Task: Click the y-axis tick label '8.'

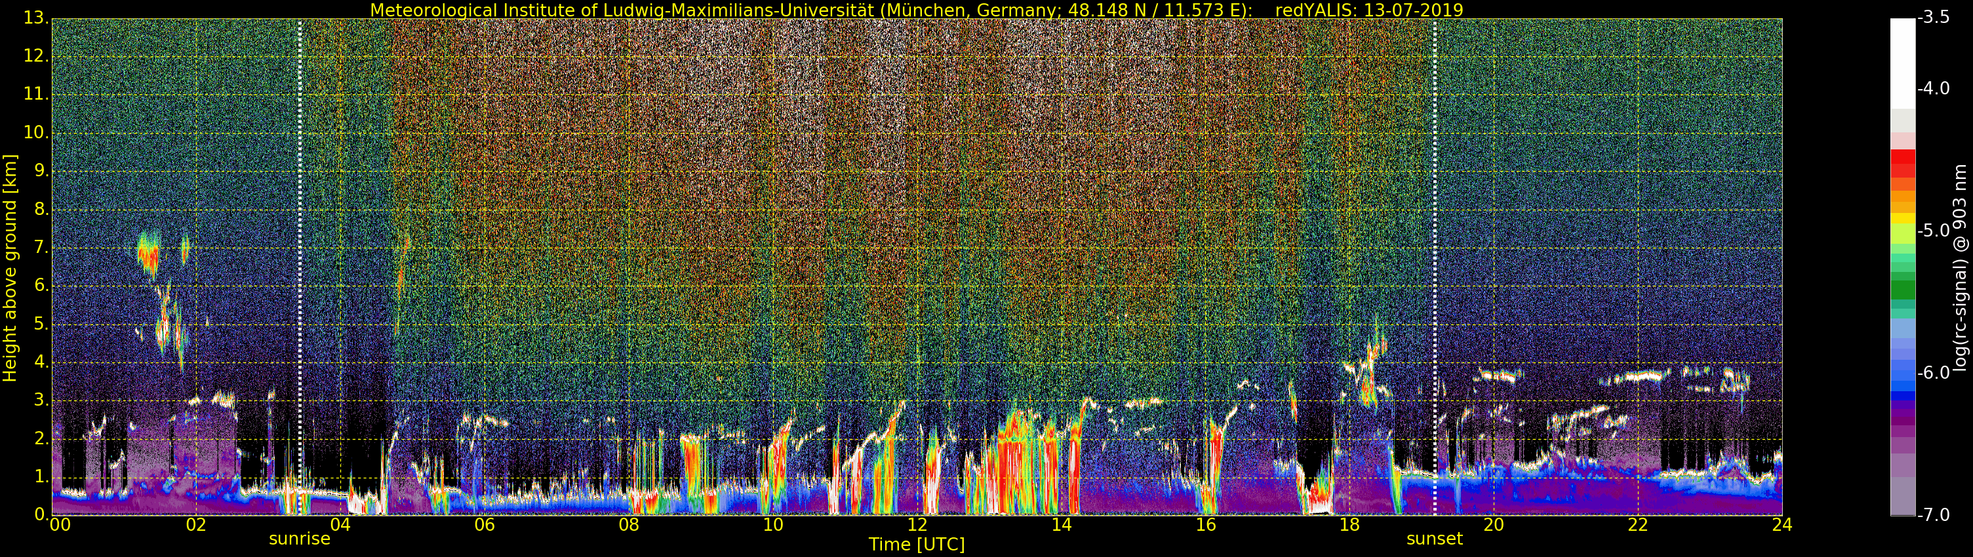Action: pyautogui.click(x=41, y=210)
